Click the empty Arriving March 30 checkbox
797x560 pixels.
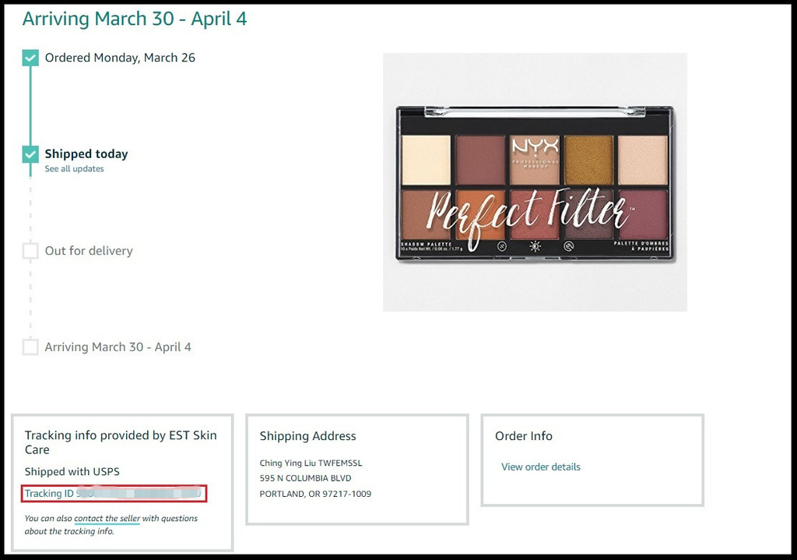pos(30,347)
